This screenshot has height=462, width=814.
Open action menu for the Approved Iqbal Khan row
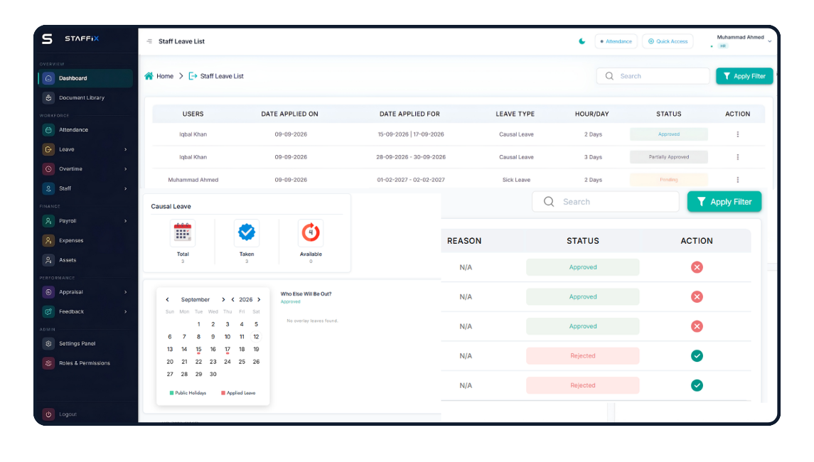[738, 134]
